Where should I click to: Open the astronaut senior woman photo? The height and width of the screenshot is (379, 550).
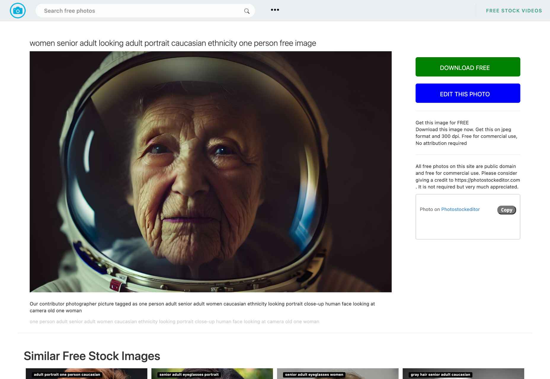point(210,172)
